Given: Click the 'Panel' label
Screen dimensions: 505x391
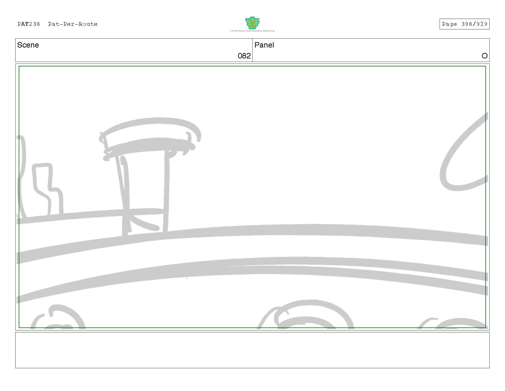Looking at the screenshot, I should (264, 45).
